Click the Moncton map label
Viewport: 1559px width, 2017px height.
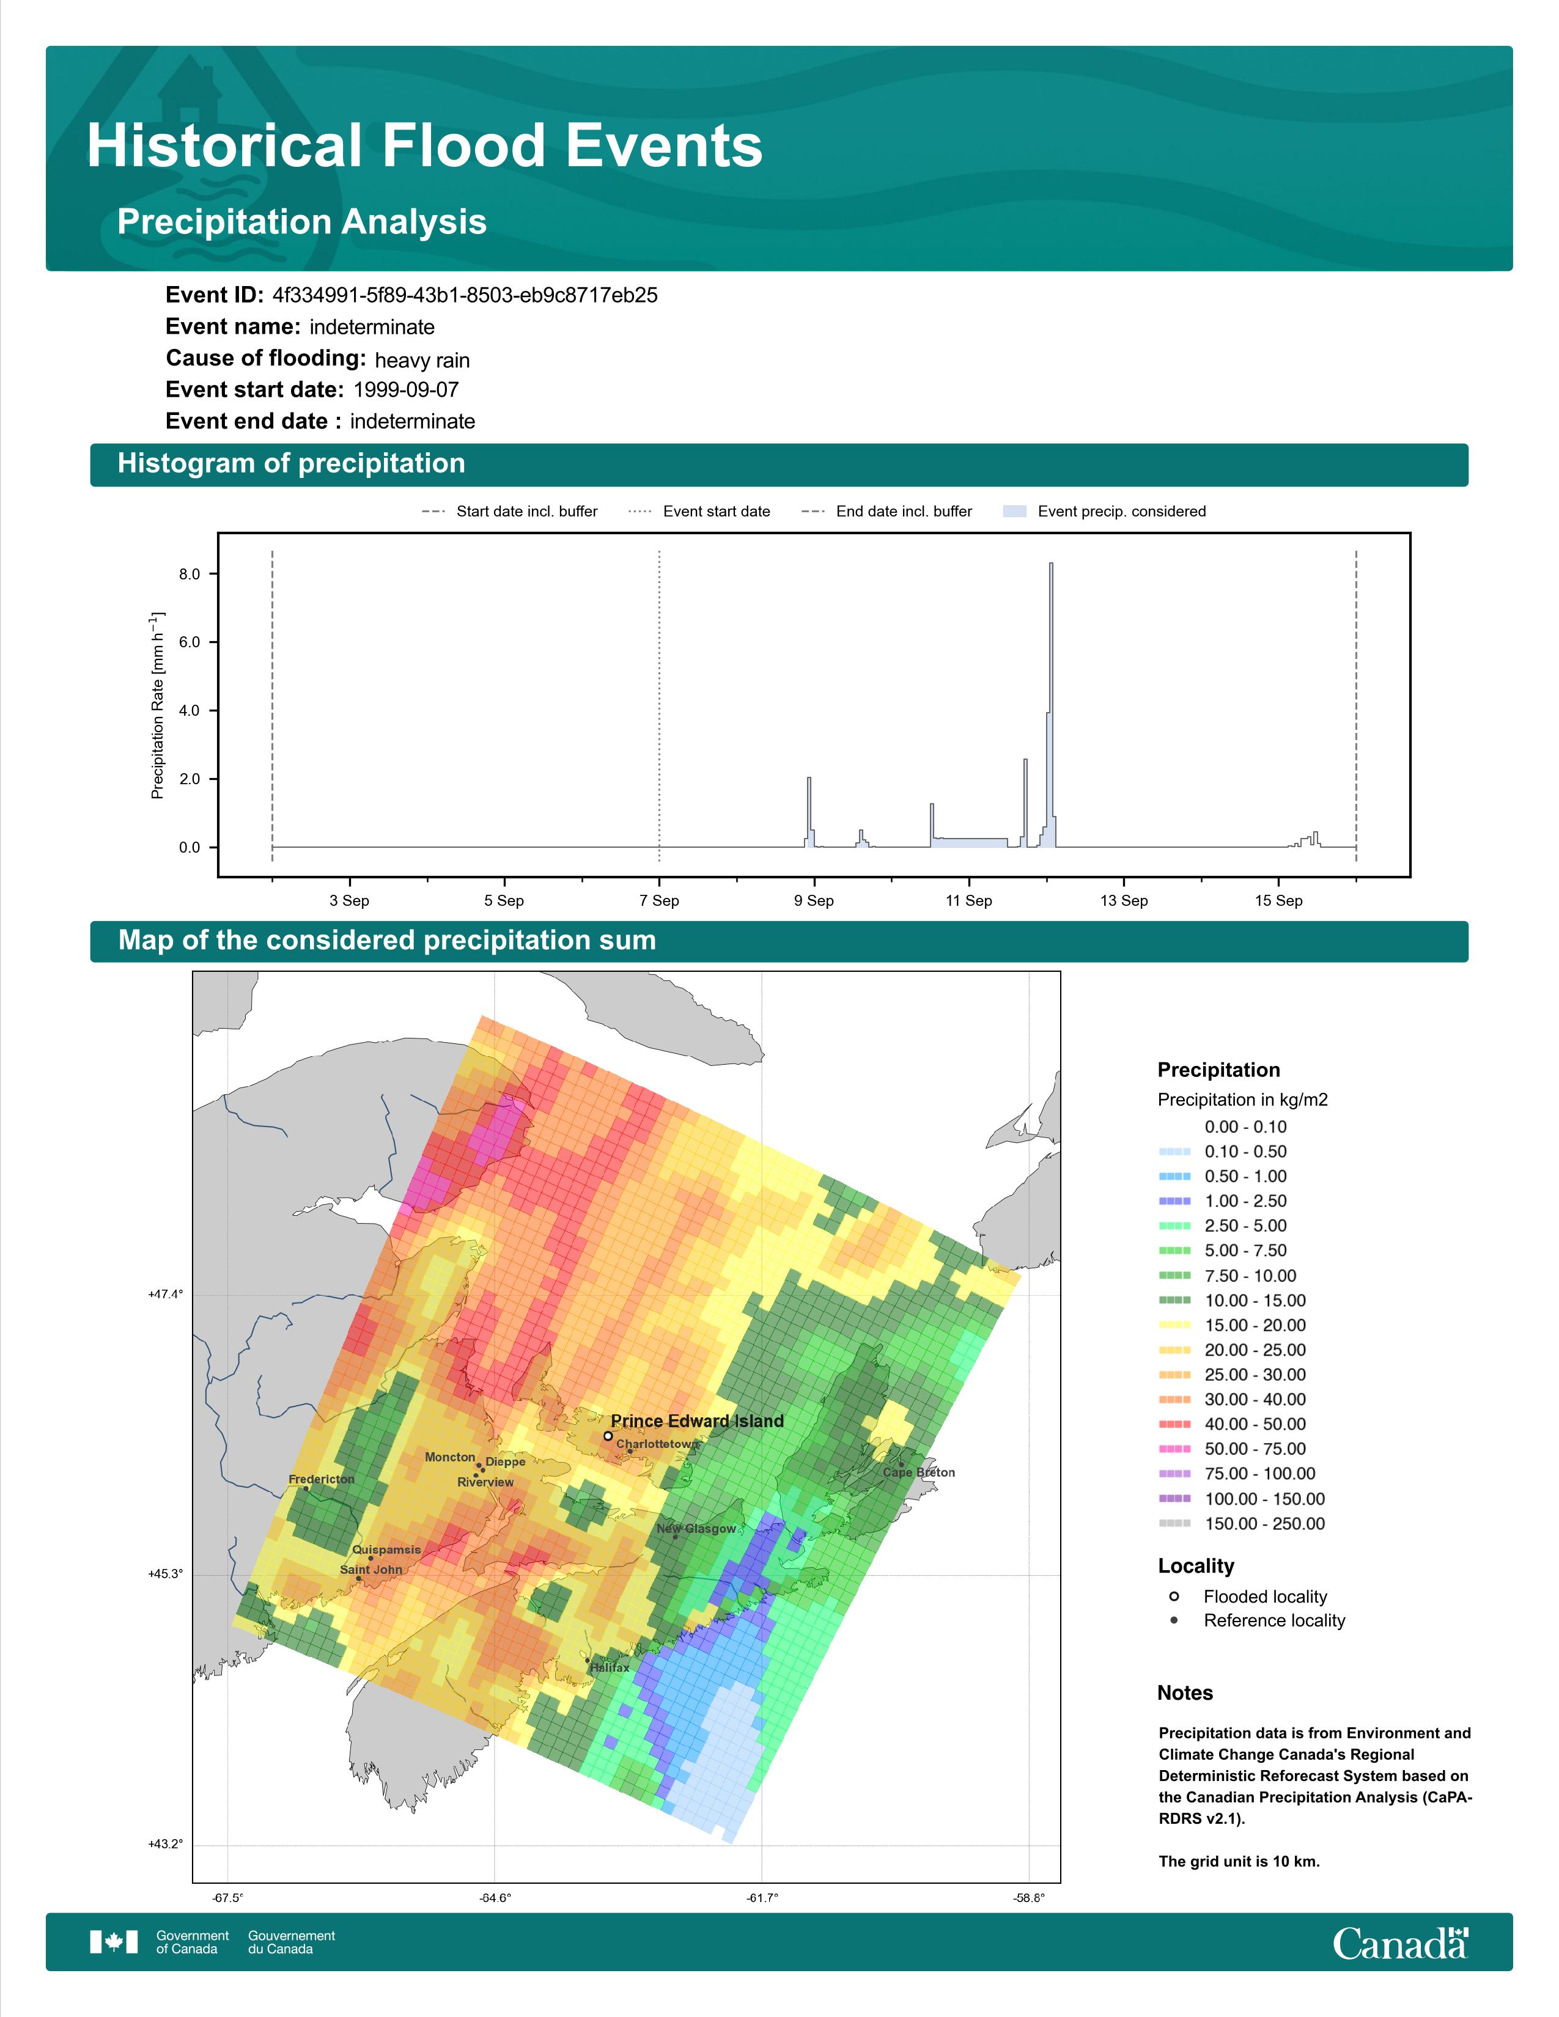click(450, 1457)
